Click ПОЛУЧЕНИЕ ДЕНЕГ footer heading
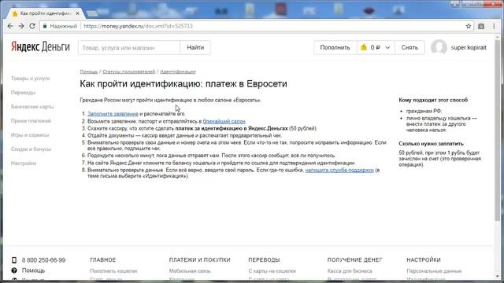 (x=354, y=259)
